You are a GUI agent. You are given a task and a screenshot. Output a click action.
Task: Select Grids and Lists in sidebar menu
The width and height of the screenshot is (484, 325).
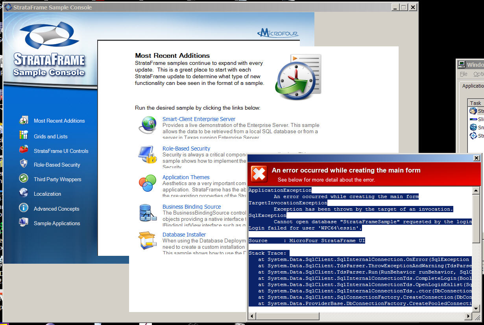50,136
